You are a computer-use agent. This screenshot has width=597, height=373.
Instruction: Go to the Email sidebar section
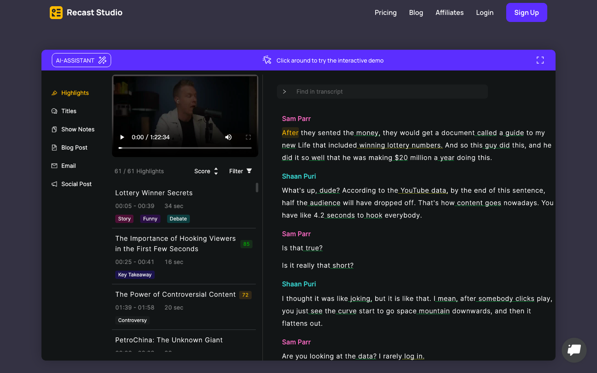(68, 166)
